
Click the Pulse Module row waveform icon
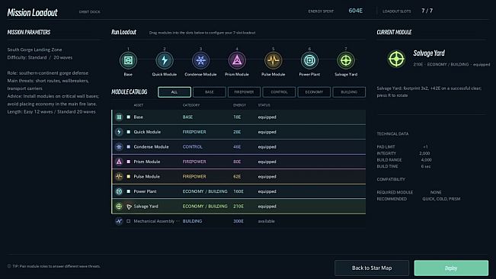point(119,177)
